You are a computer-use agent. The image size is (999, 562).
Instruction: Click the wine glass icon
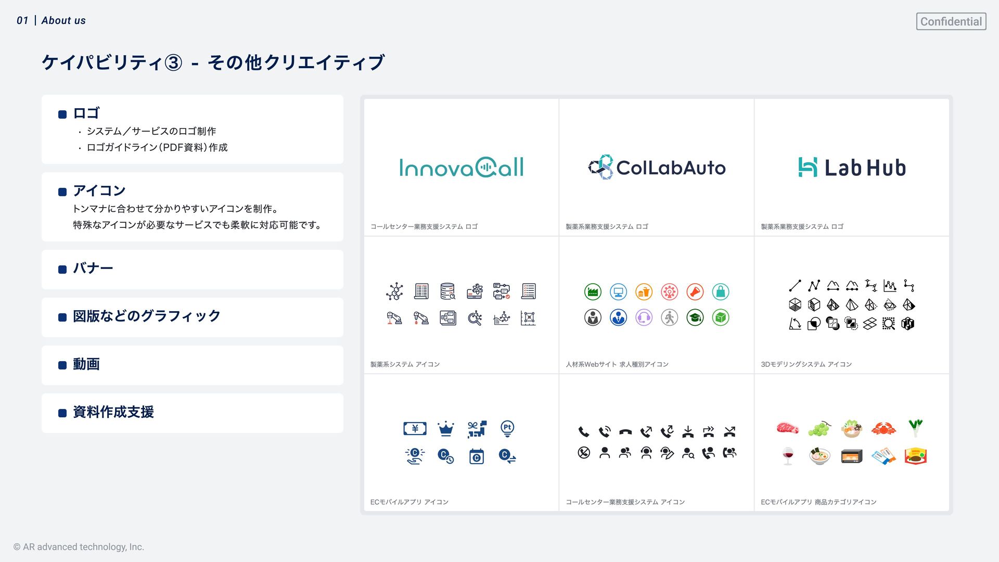788,456
